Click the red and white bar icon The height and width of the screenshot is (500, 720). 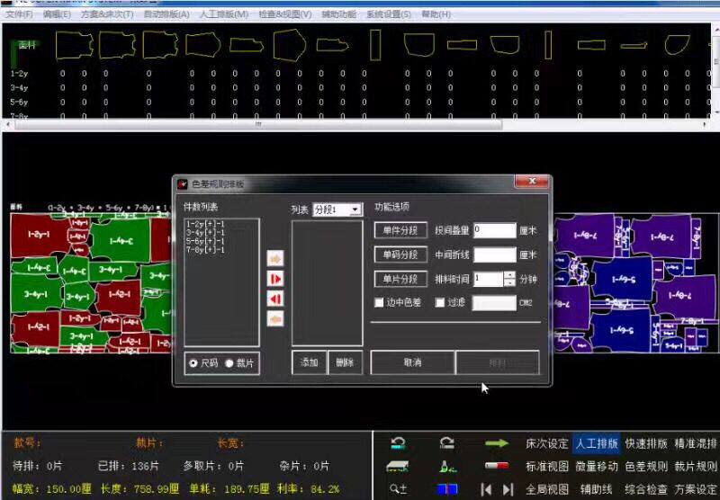tap(497, 466)
